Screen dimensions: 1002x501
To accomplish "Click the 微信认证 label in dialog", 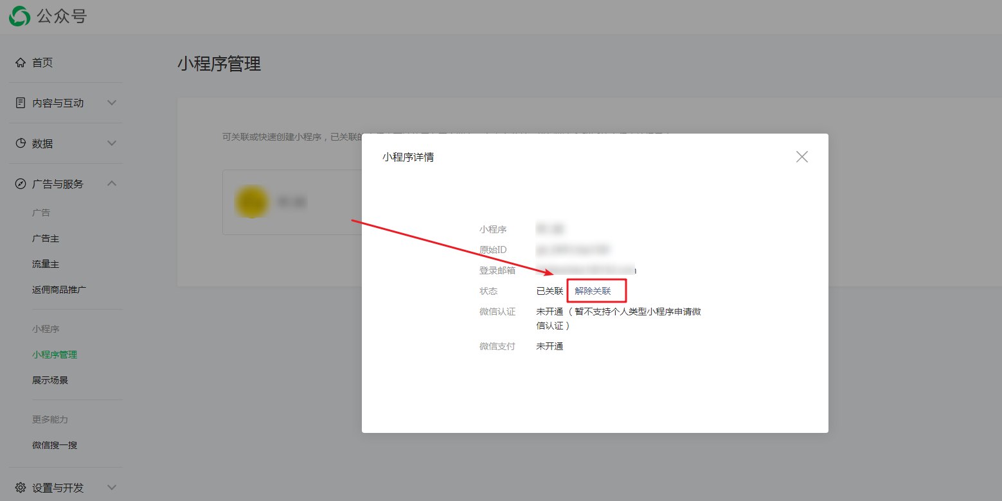I will [497, 312].
